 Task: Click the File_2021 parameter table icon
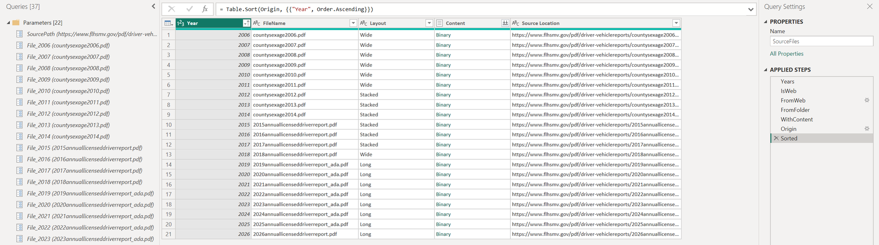click(20, 216)
